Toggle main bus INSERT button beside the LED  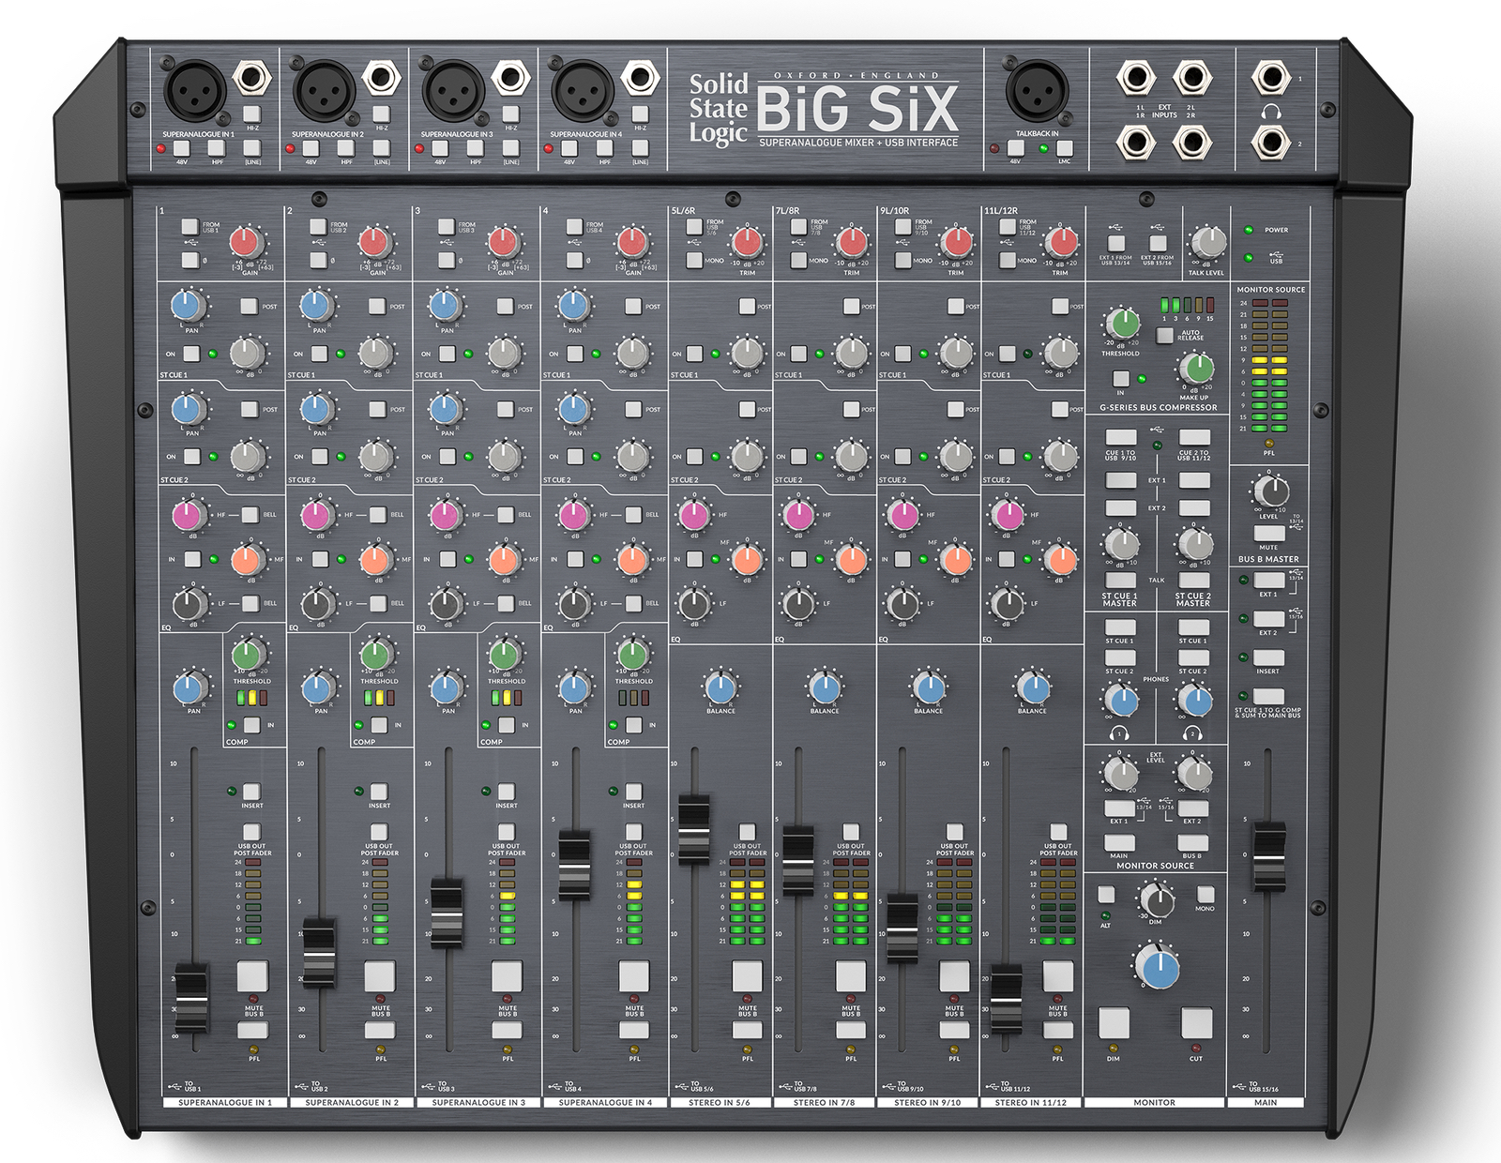1267,657
